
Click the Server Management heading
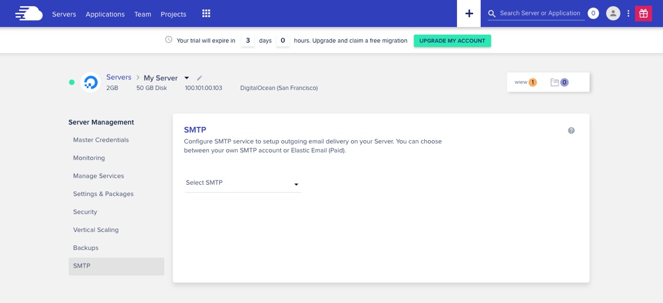tap(101, 123)
